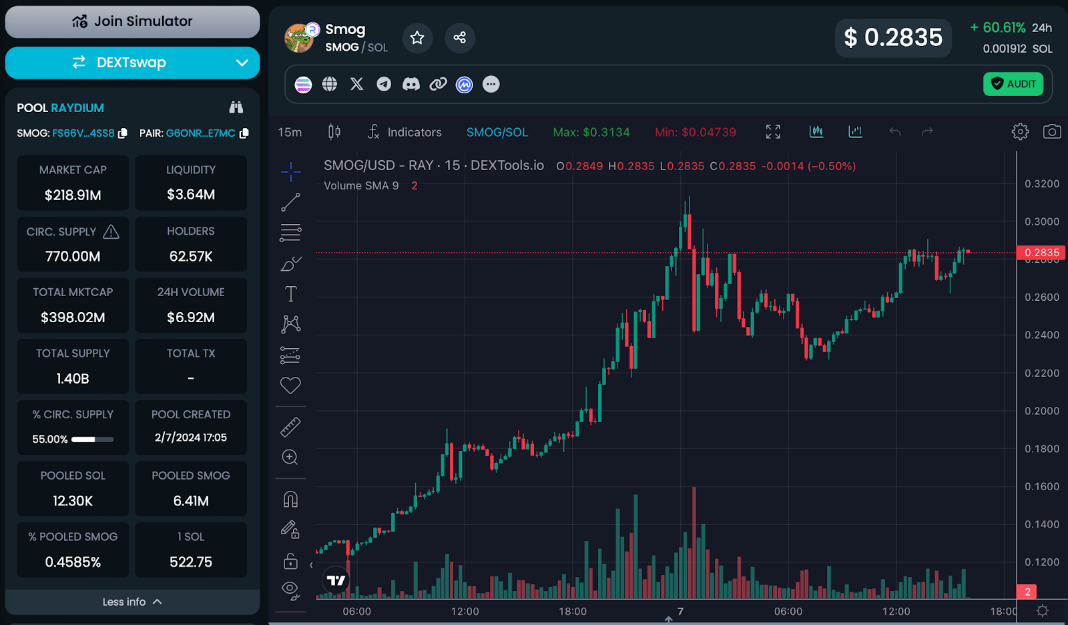
Task: Click the 0.2835 current price label
Action: click(x=1041, y=253)
